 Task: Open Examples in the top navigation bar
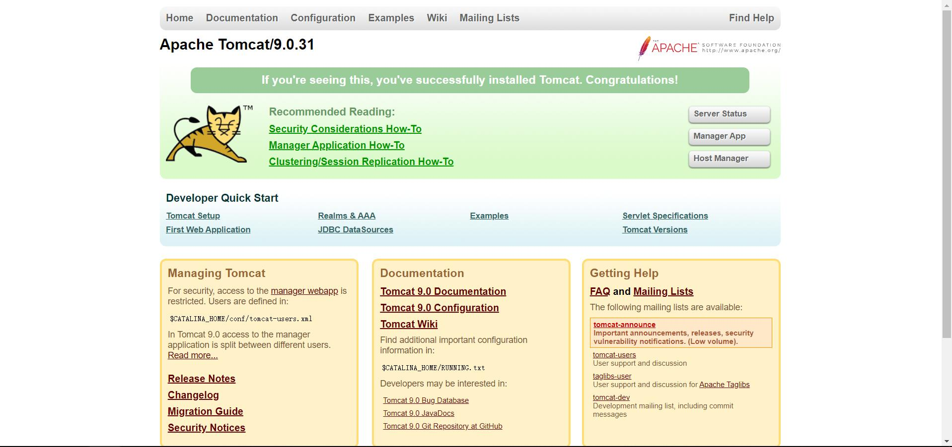pyautogui.click(x=391, y=18)
